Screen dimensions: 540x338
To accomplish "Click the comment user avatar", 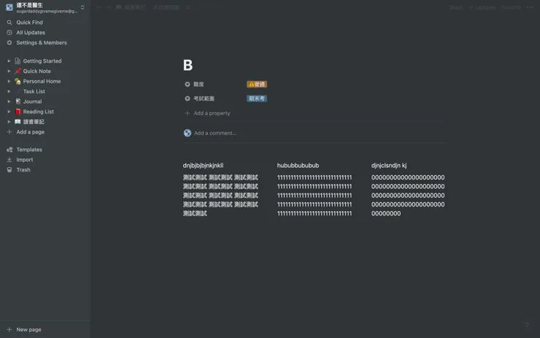I will [188, 133].
